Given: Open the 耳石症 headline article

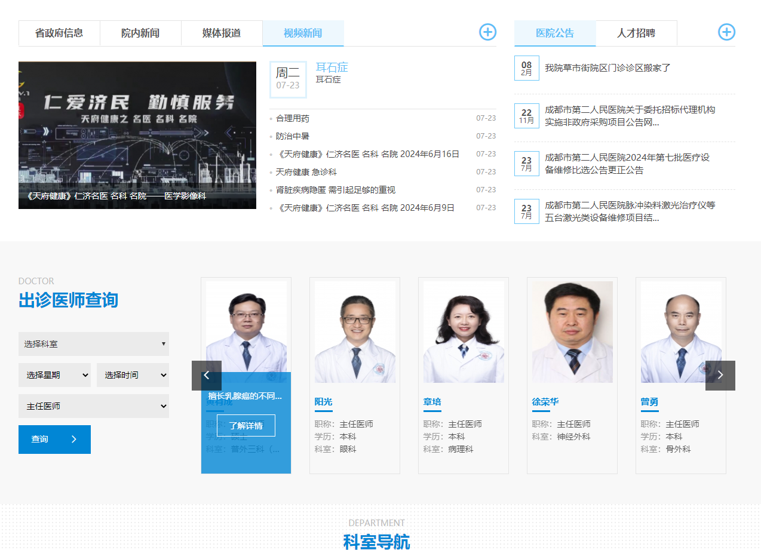Looking at the screenshot, I should pyautogui.click(x=332, y=67).
